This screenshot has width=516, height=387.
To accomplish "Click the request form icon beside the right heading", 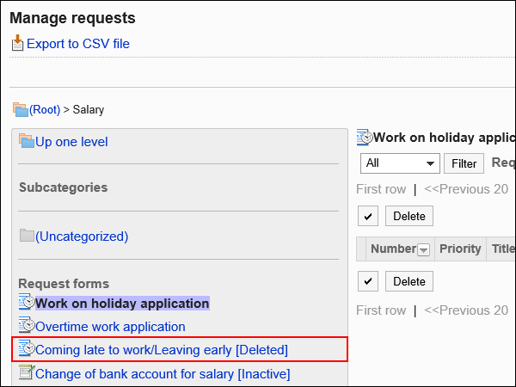I will pyautogui.click(x=365, y=138).
